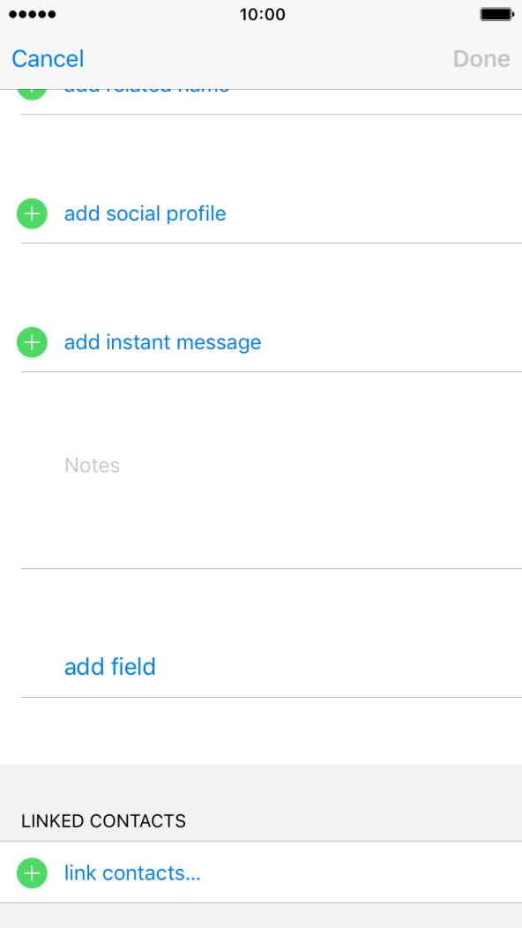The image size is (522, 928).
Task: Tap the row area of add instant message
Action: click(x=261, y=342)
